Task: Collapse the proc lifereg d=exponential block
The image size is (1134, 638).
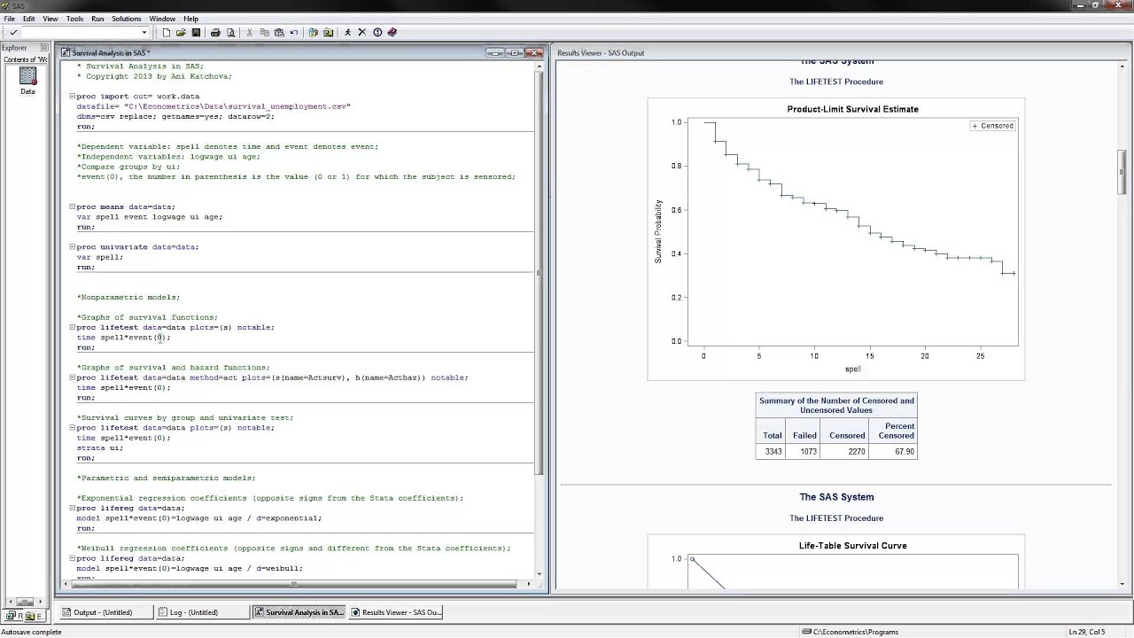Action: click(73, 509)
